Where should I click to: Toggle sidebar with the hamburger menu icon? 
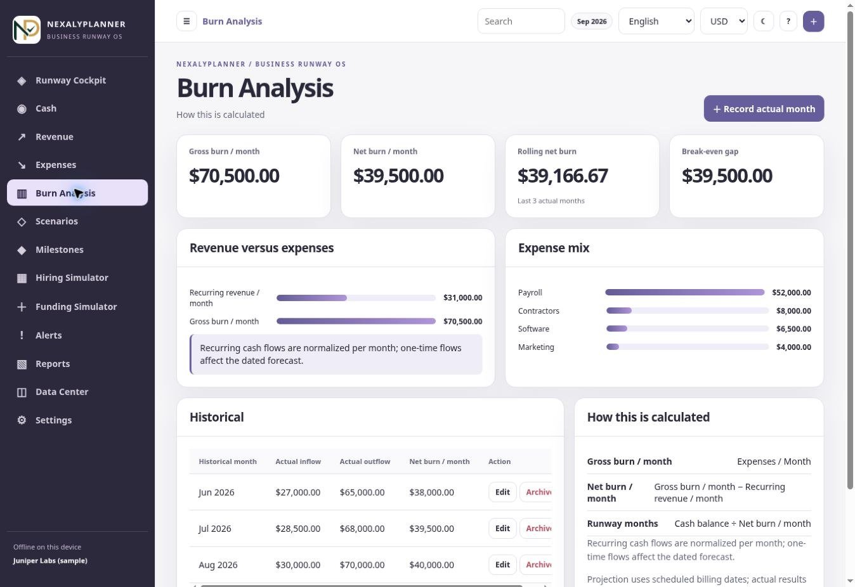coord(186,21)
